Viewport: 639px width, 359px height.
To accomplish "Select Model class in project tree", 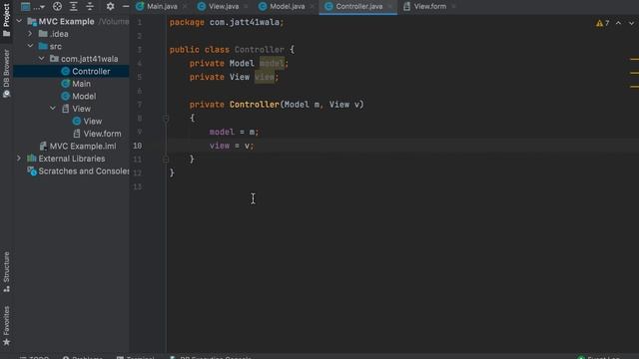I will (x=84, y=96).
